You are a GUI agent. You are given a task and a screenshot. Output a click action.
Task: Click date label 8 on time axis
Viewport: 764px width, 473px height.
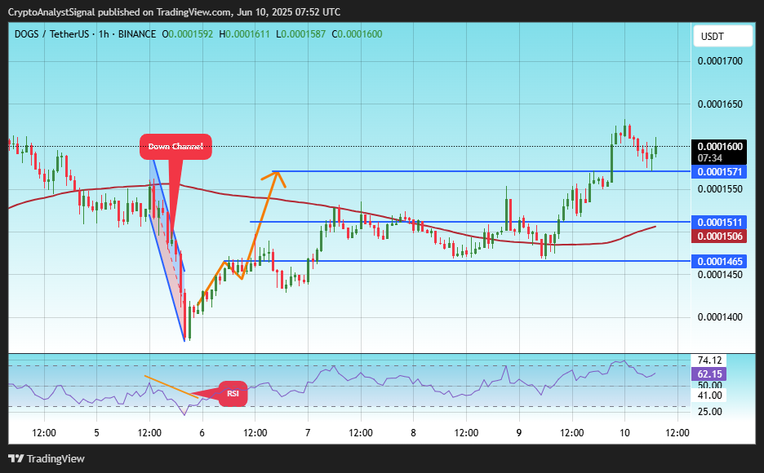(x=413, y=432)
